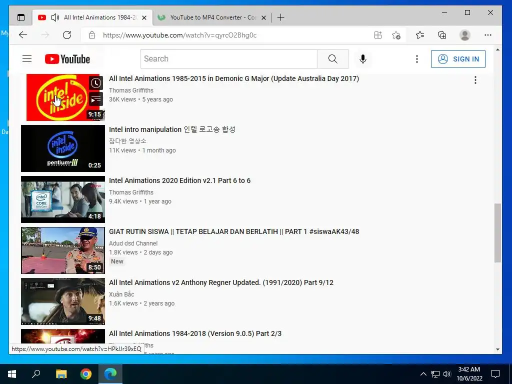This screenshot has height=384, width=512.
Task: Add Demonic G Major video to queue
Action: tap(95, 99)
